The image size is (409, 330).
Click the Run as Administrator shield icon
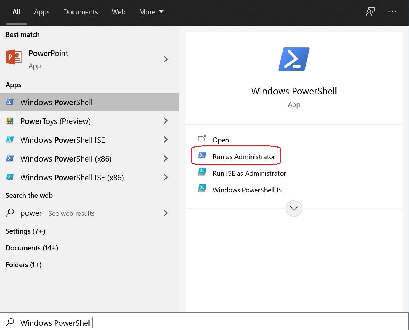202,156
